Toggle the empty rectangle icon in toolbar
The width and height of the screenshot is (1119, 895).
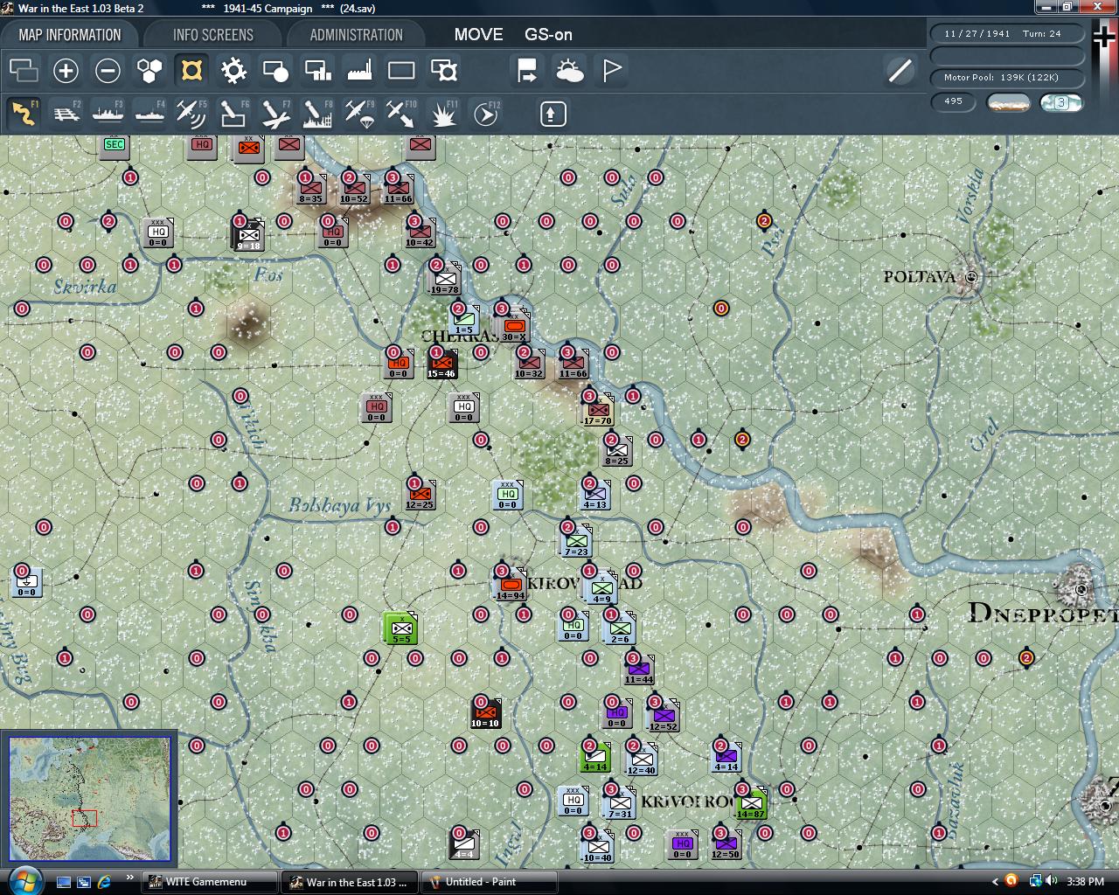[x=401, y=70]
